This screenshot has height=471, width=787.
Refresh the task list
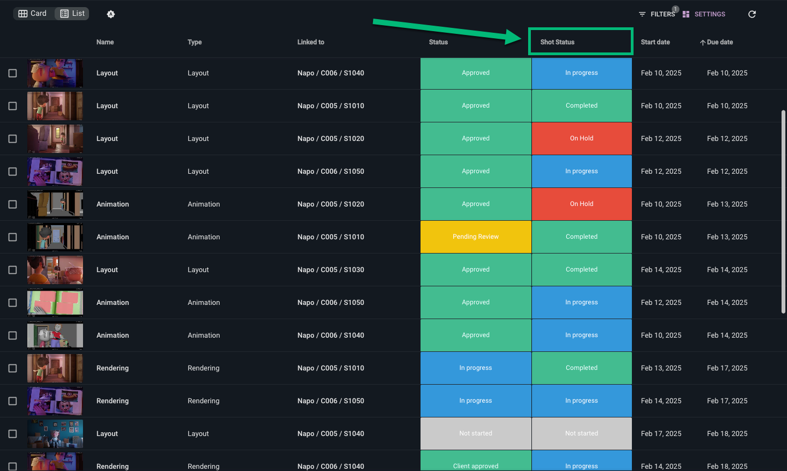coord(752,14)
